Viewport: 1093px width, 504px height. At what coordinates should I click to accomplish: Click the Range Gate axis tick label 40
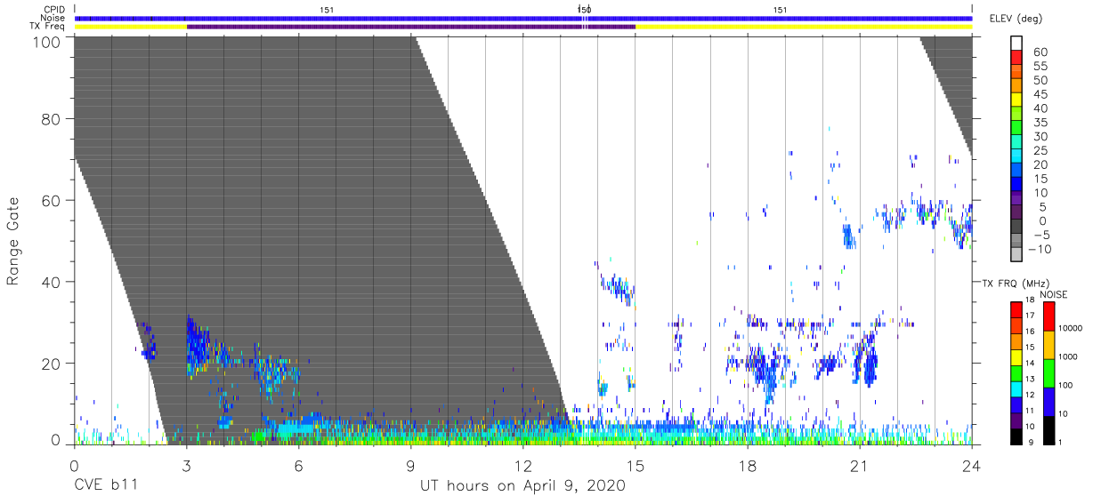[x=52, y=282]
